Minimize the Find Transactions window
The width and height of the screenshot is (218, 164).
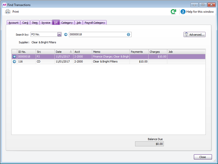195,5
